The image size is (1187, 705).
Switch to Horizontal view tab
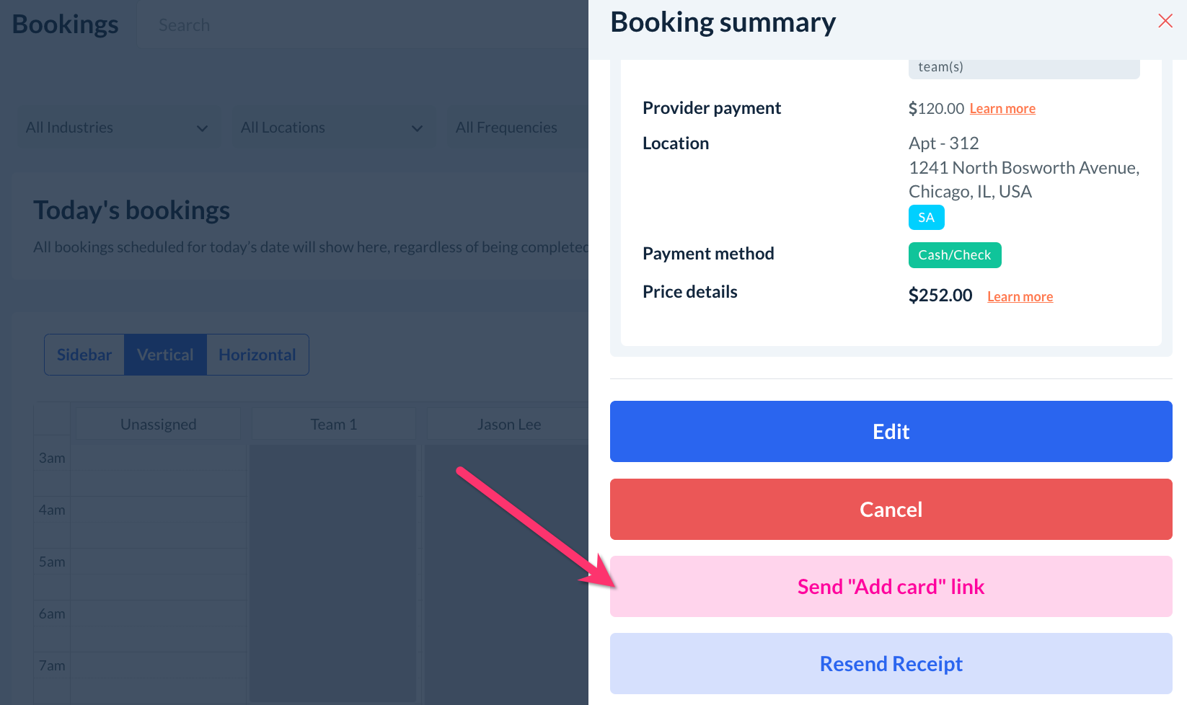click(257, 355)
